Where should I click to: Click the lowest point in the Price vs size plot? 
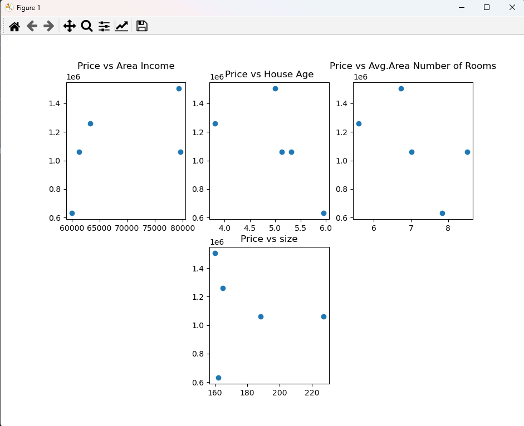tap(218, 378)
